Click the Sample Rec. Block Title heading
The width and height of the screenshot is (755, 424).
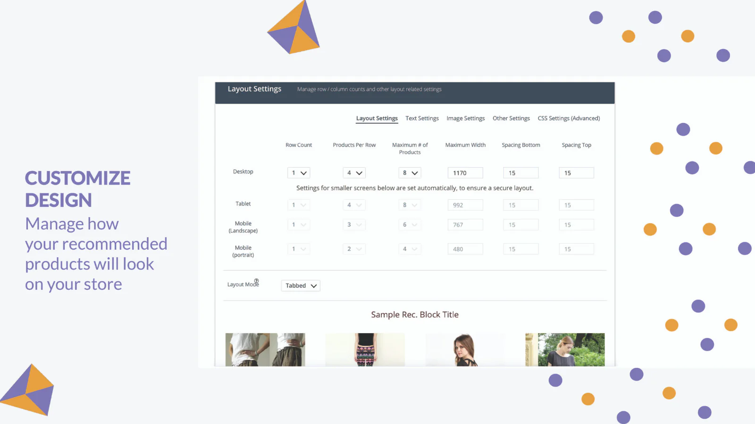[414, 315]
